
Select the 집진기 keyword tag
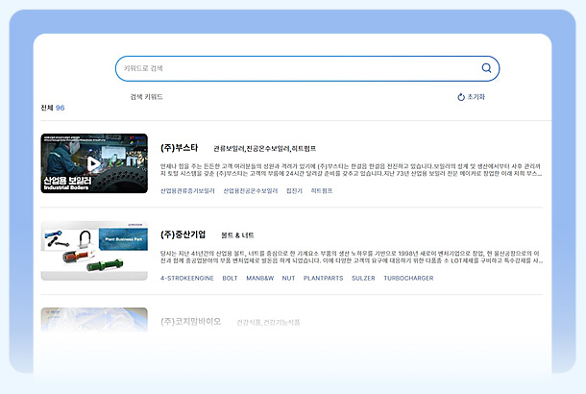295,191
